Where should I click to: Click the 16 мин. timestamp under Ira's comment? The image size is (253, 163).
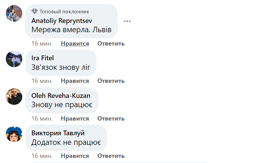42,81
